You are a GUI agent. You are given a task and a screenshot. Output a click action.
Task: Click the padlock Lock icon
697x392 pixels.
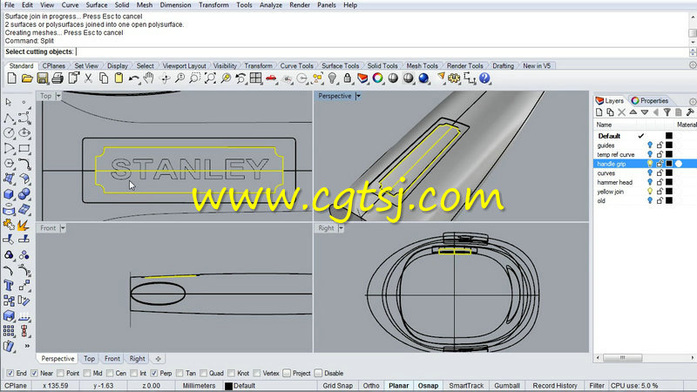point(347,78)
